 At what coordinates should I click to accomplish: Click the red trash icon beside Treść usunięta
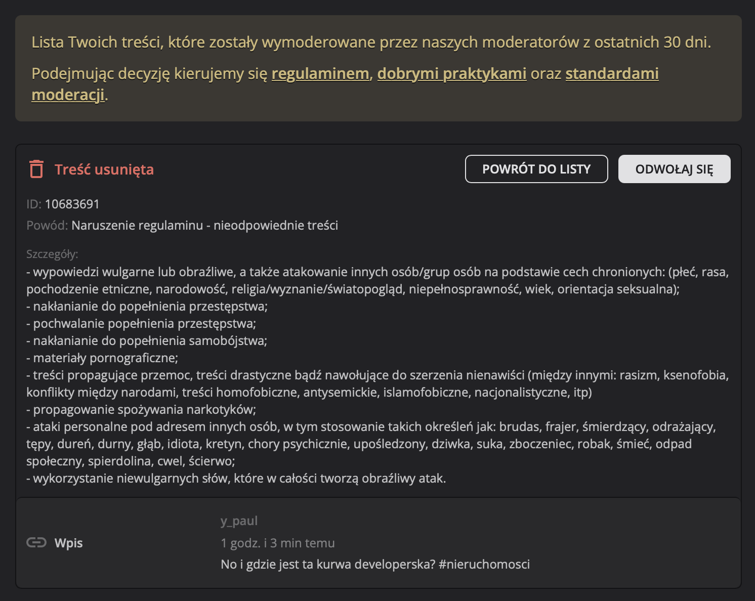36,169
